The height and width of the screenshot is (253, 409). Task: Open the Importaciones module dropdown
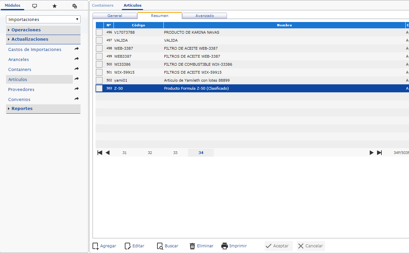pos(43,19)
